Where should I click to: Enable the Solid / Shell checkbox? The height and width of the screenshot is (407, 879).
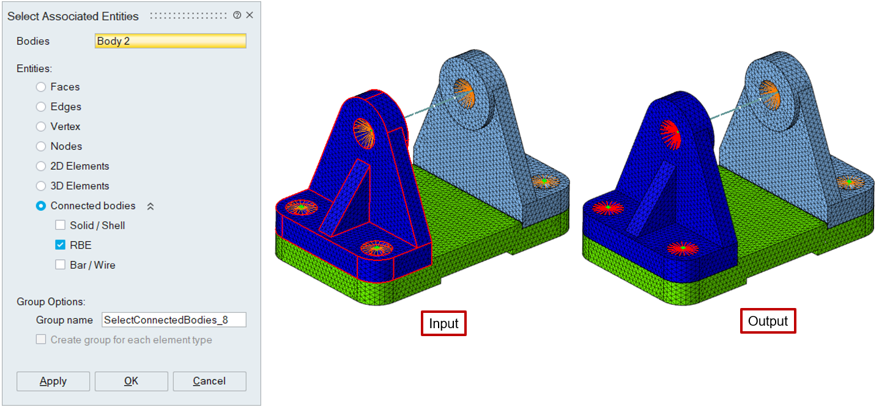point(60,226)
